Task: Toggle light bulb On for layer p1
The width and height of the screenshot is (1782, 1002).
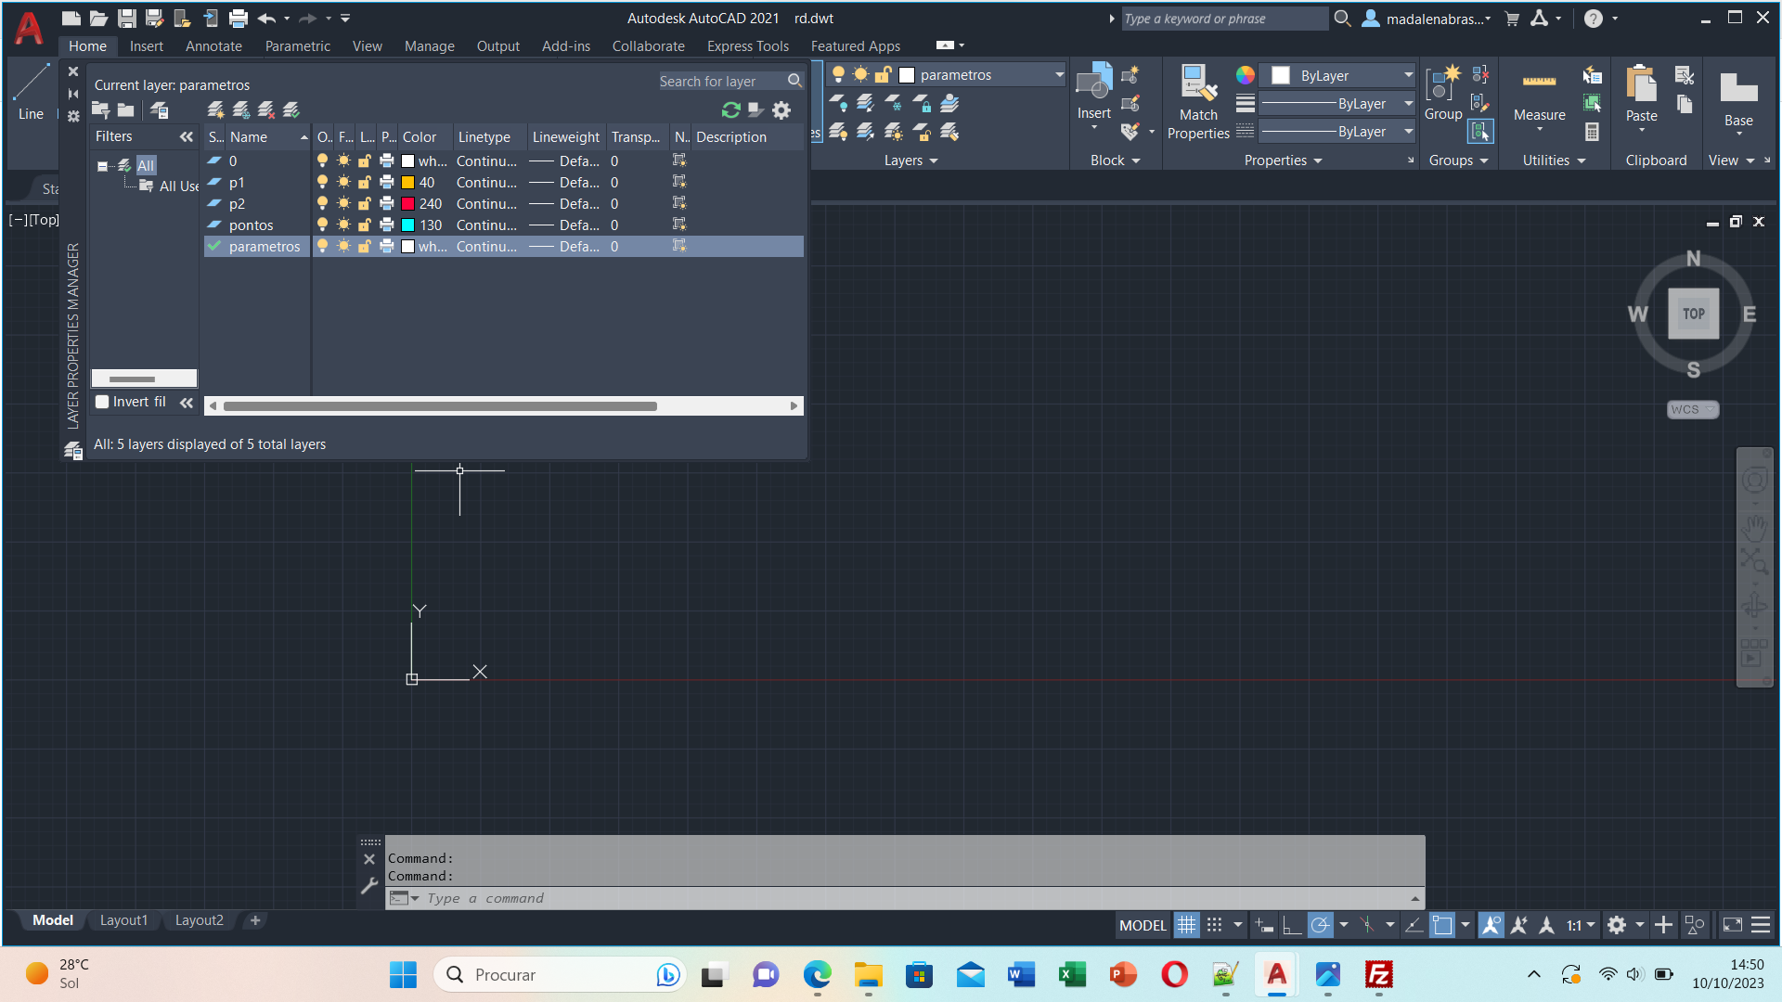Action: click(322, 182)
